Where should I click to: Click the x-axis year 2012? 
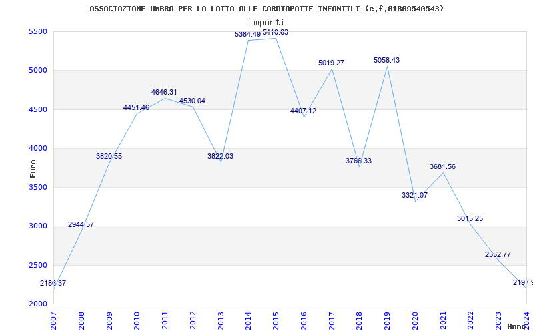pos(193,321)
